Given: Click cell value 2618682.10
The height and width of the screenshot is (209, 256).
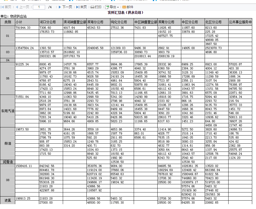Looking at the screenshot, I should click(x=72, y=52).
